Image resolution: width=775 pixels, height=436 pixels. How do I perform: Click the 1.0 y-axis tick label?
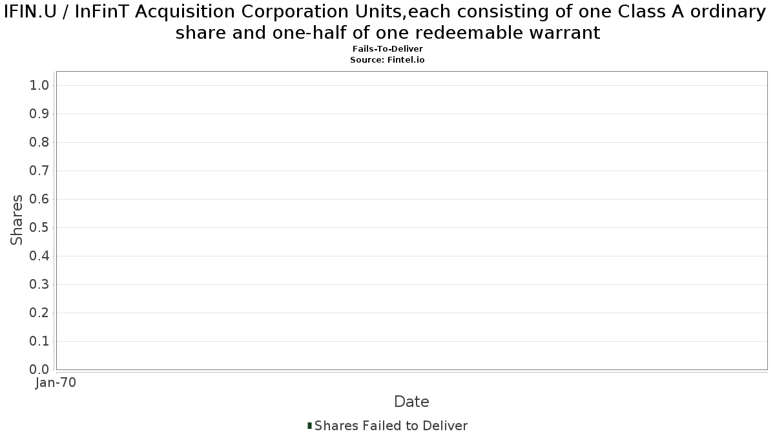(39, 85)
